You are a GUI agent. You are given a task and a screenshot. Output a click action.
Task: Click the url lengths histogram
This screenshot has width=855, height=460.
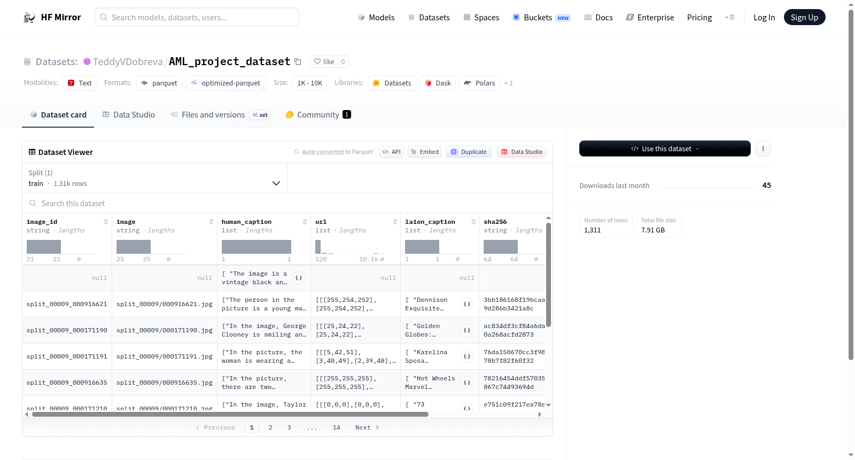[350, 247]
